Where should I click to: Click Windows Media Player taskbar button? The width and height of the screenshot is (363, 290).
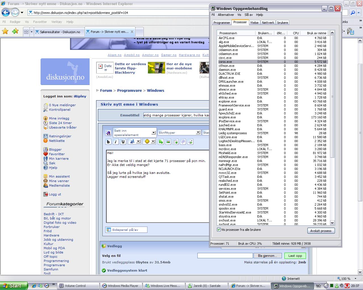[x=121, y=286]
